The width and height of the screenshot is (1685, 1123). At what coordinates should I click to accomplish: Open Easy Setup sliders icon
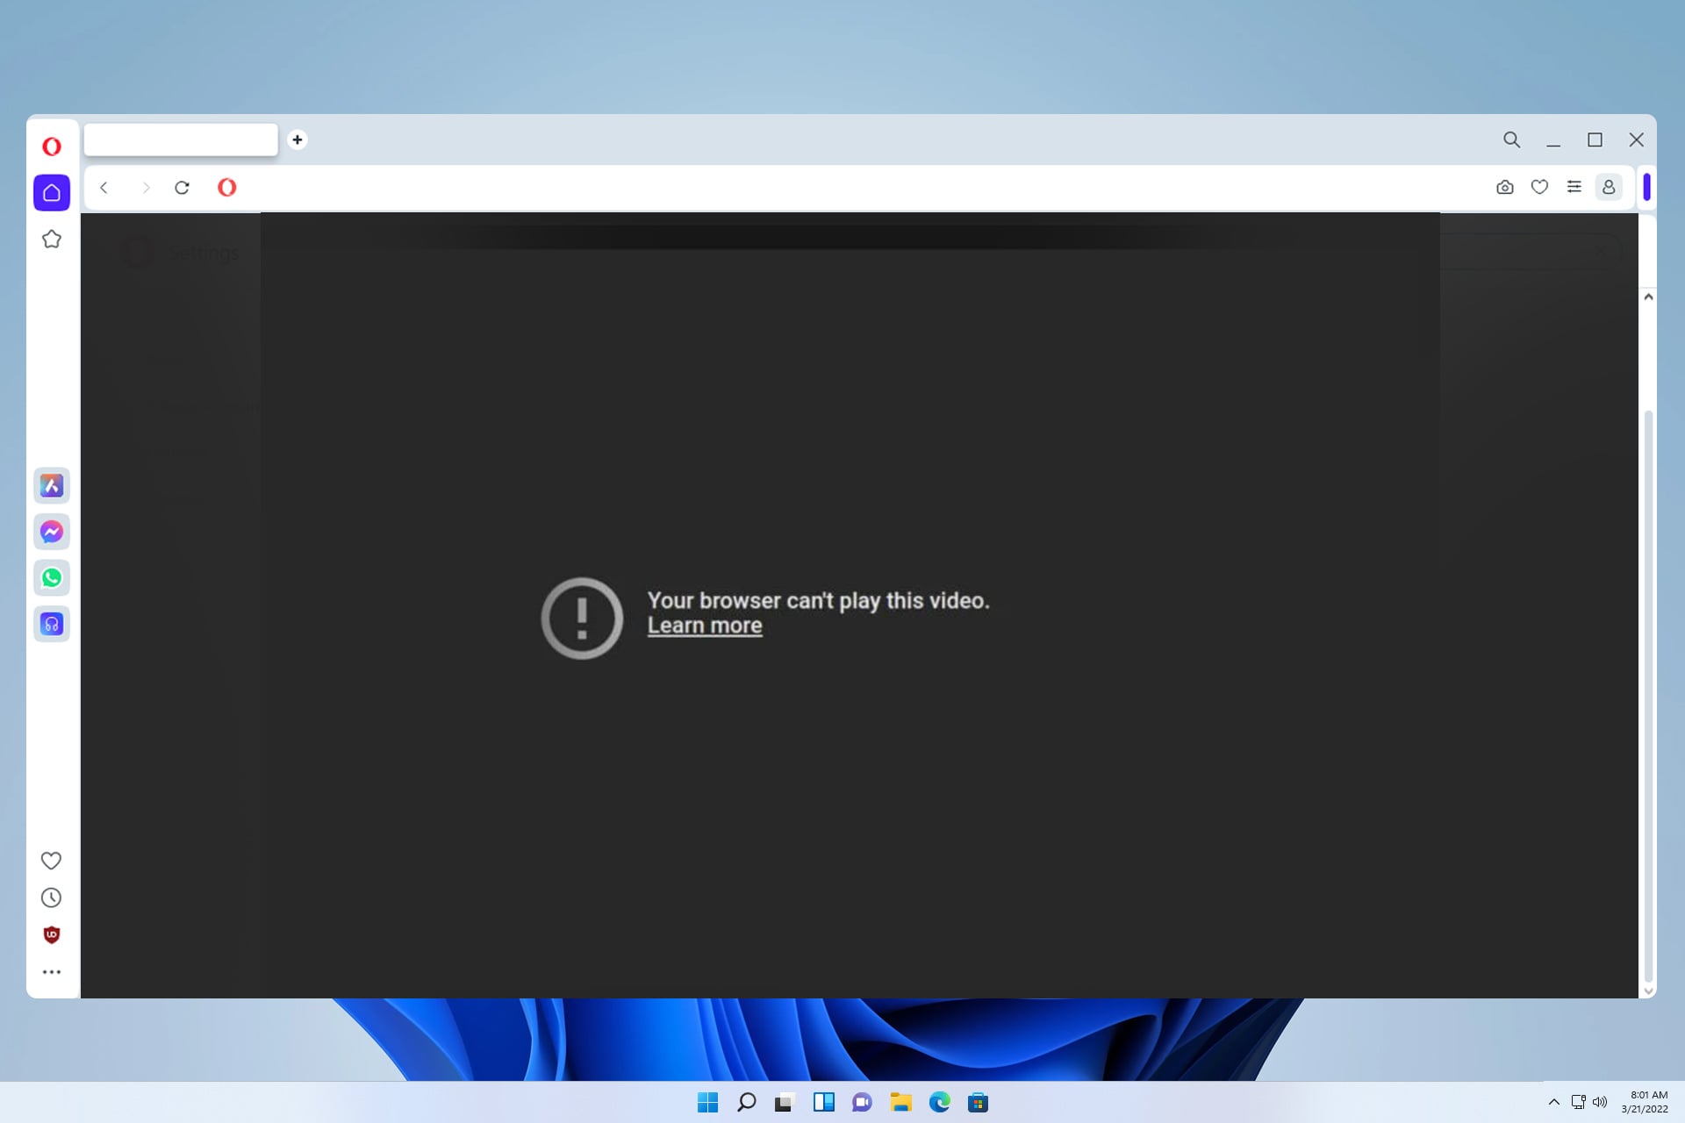1574,187
